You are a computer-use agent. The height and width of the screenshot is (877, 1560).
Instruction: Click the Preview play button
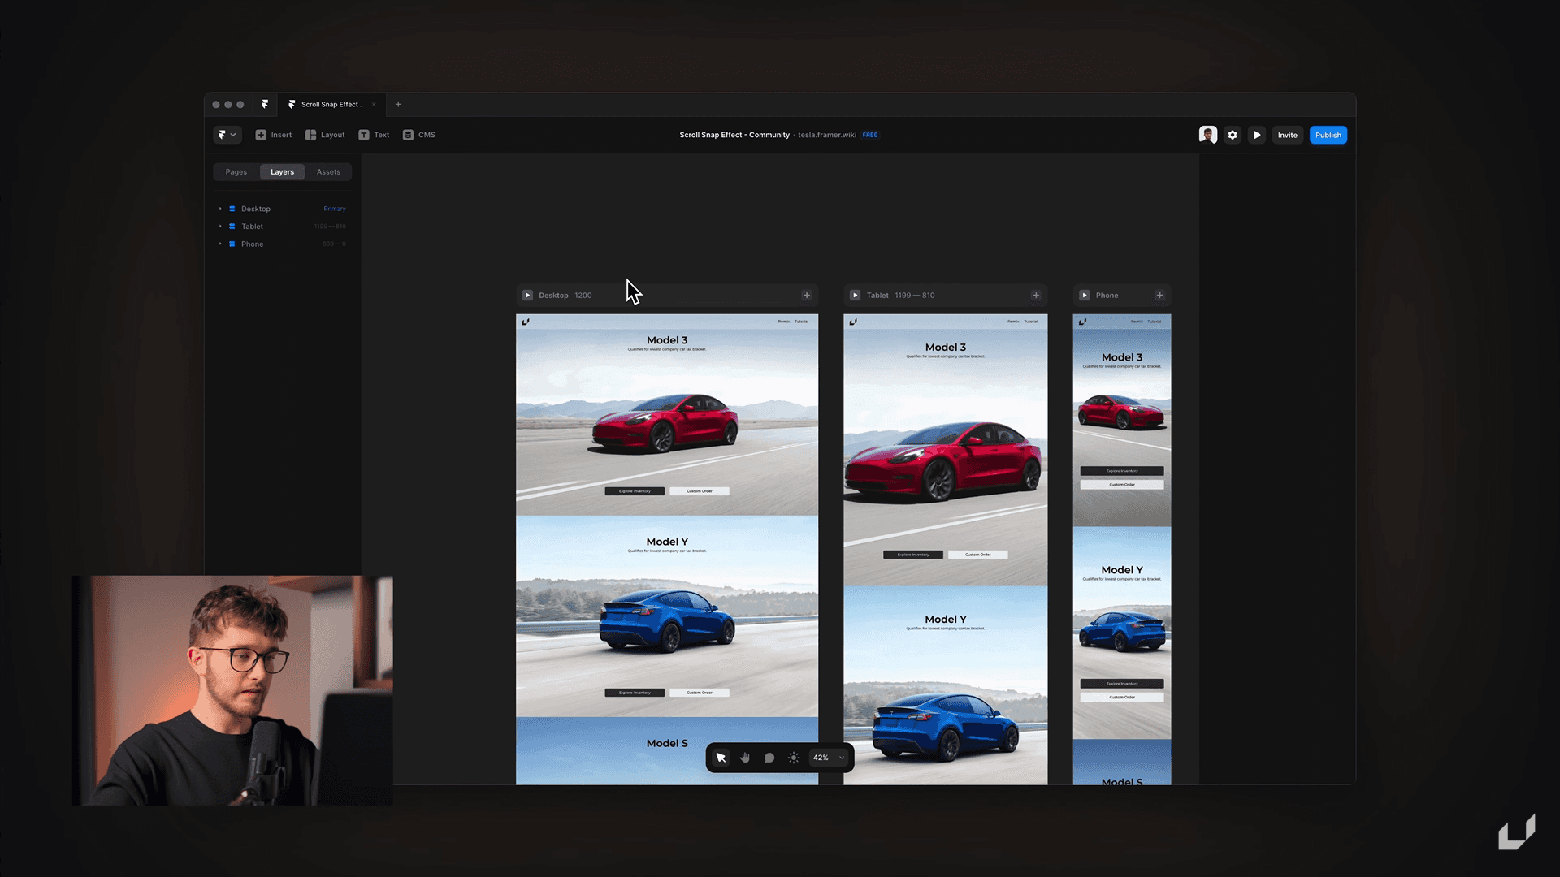coord(1257,135)
